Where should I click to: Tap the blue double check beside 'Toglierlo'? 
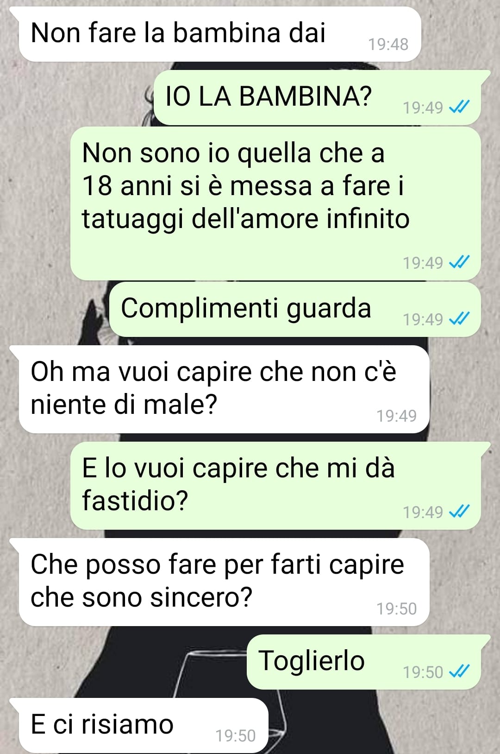point(459,672)
